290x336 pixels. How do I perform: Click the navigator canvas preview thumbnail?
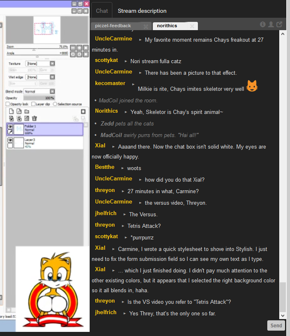pyautogui.click(x=47, y=30)
